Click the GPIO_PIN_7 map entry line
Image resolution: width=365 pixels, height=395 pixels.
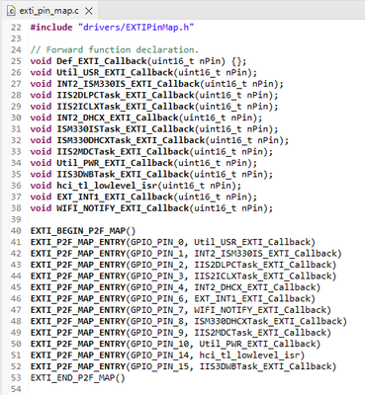click(x=181, y=310)
